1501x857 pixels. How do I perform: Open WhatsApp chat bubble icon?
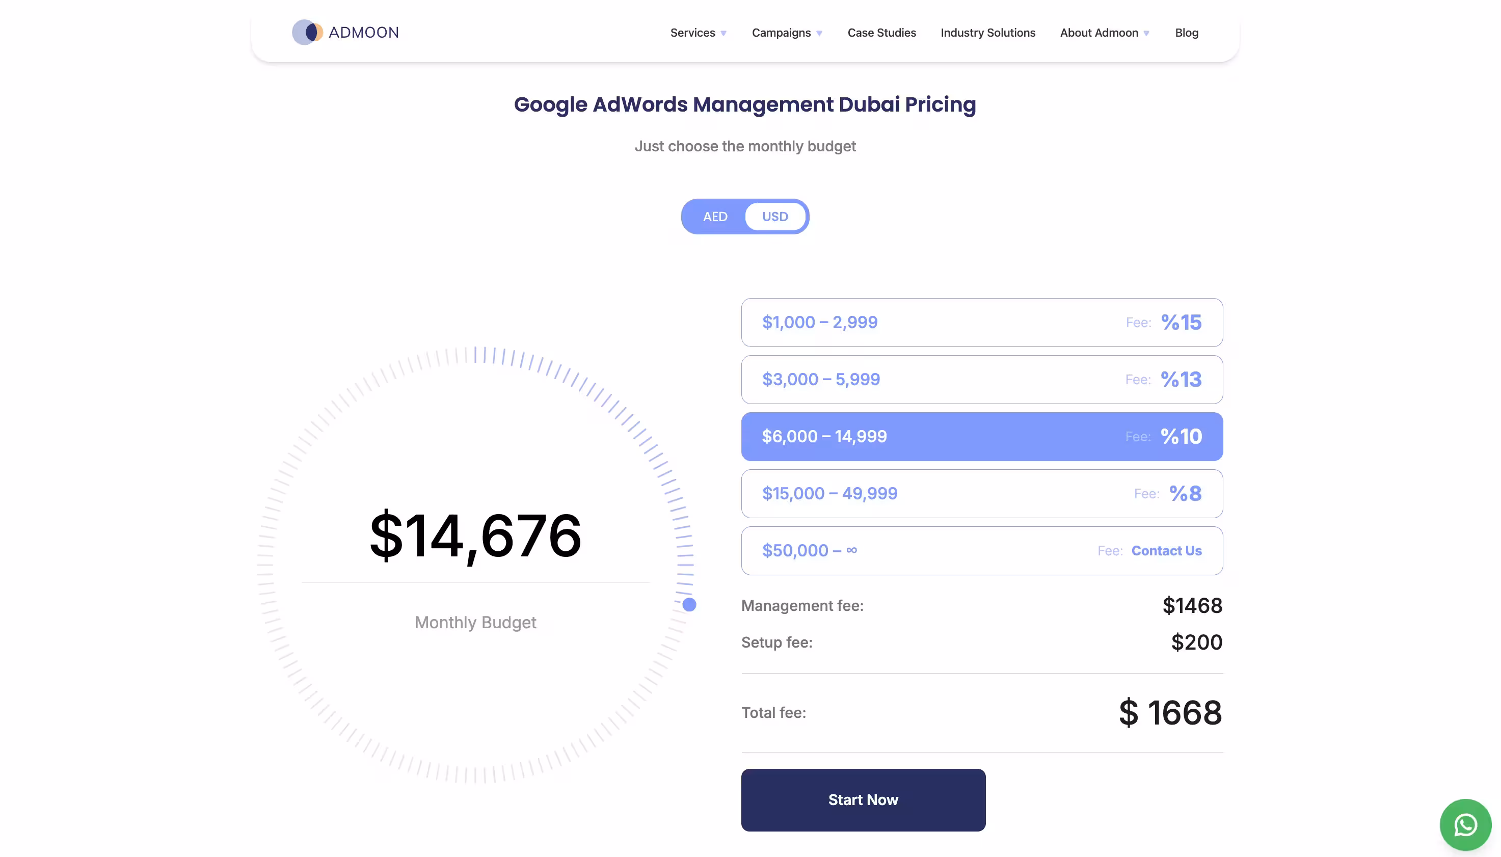coord(1465,824)
